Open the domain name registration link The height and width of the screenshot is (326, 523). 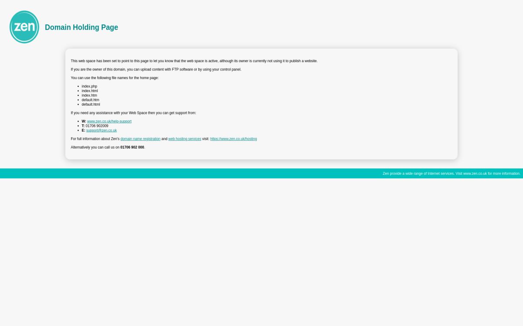(x=140, y=139)
